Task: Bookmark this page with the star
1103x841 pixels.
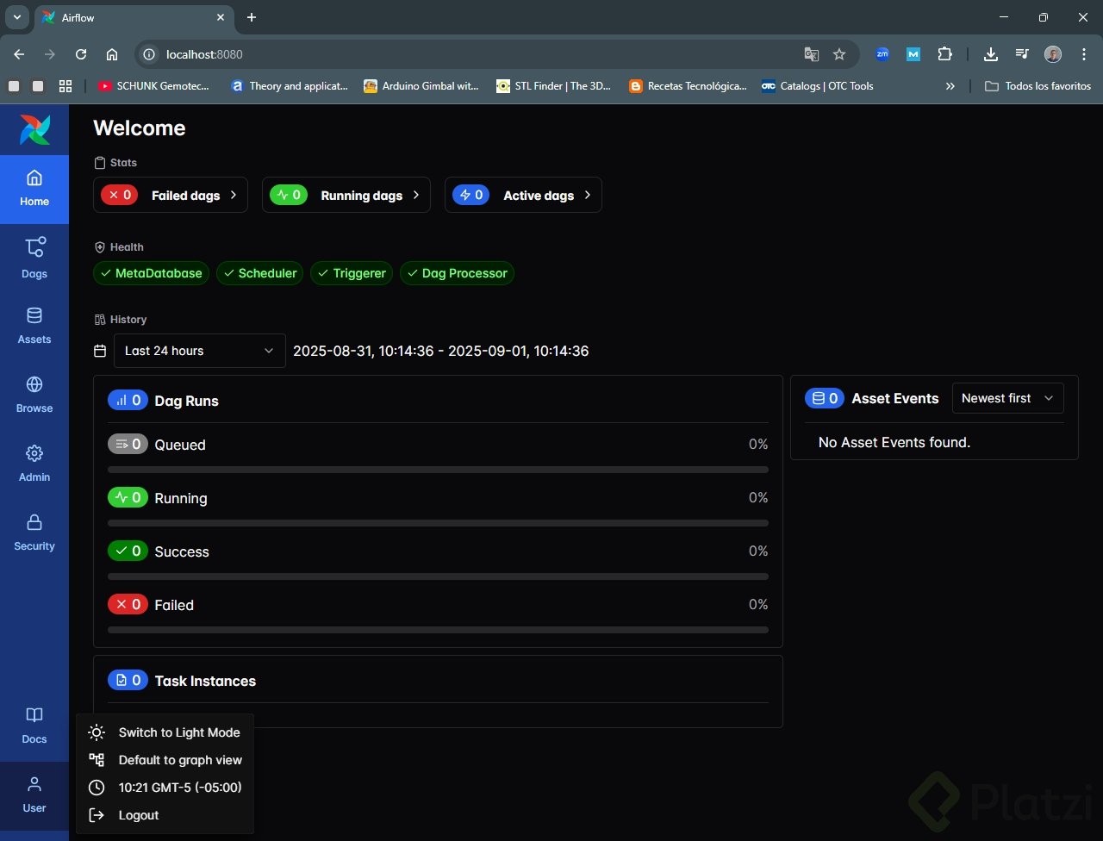Action: [839, 54]
